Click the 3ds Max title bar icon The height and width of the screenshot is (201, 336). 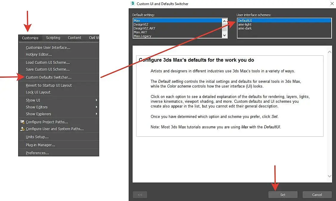(x=133, y=4)
